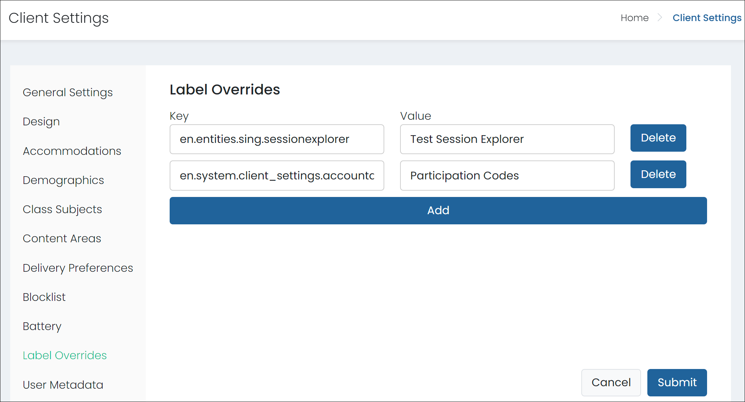Go to the Blocklist section
The width and height of the screenshot is (745, 402).
[44, 297]
